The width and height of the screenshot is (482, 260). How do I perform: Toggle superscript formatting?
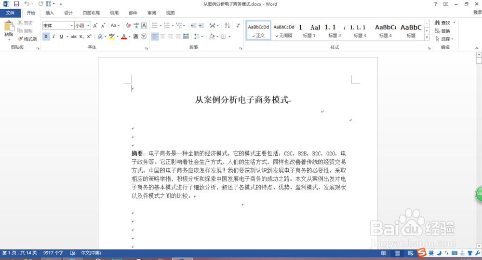[x=89, y=36]
